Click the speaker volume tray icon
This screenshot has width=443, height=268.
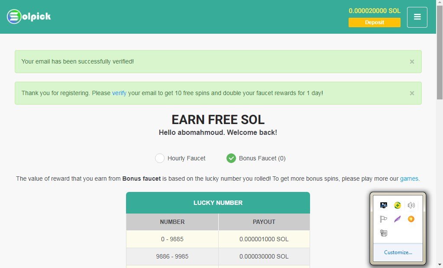(x=411, y=205)
